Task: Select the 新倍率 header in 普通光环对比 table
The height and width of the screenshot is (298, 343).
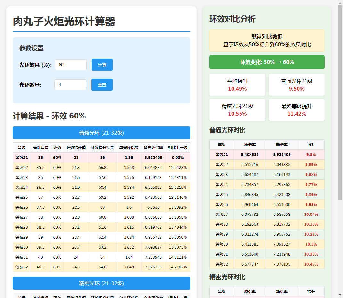Action: pyautogui.click(x=282, y=145)
